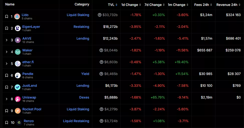Bookmark the Renzo protocol
The height and width of the screenshot is (128, 244).
(x=7, y=123)
